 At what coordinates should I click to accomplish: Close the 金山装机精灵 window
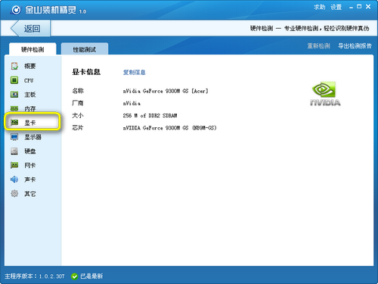point(368,7)
